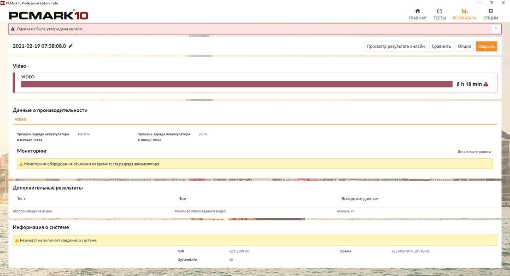Click the time value 2021-02-19 07:38 +03:00
The height and width of the screenshot is (276, 510).
pos(410,251)
